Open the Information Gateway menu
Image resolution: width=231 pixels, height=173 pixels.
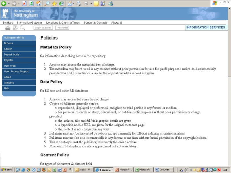click(x=29, y=23)
